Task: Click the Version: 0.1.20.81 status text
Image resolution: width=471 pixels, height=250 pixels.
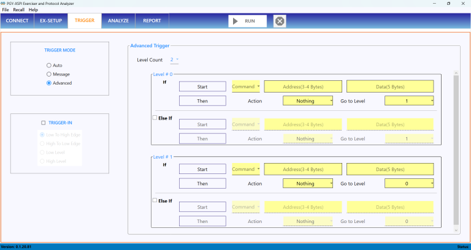Action: (x=16, y=247)
